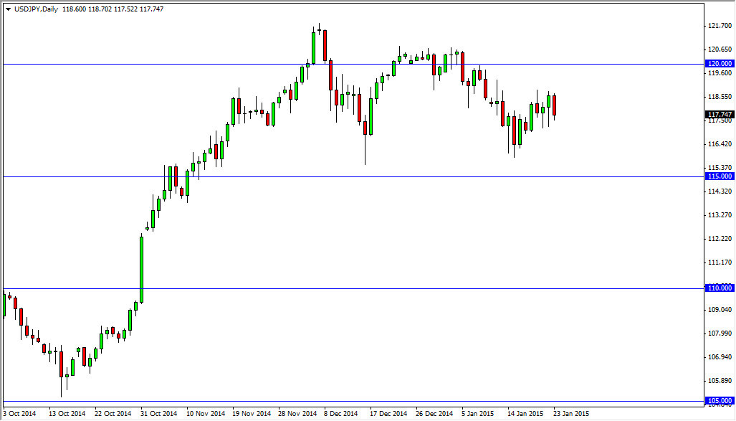
Task: Click the 3 Oct 2014 date label
Action: (x=19, y=414)
